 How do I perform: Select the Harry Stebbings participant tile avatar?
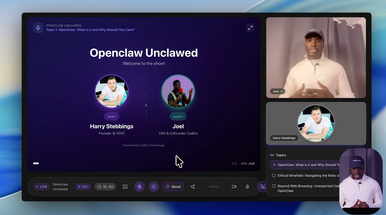tap(316, 123)
